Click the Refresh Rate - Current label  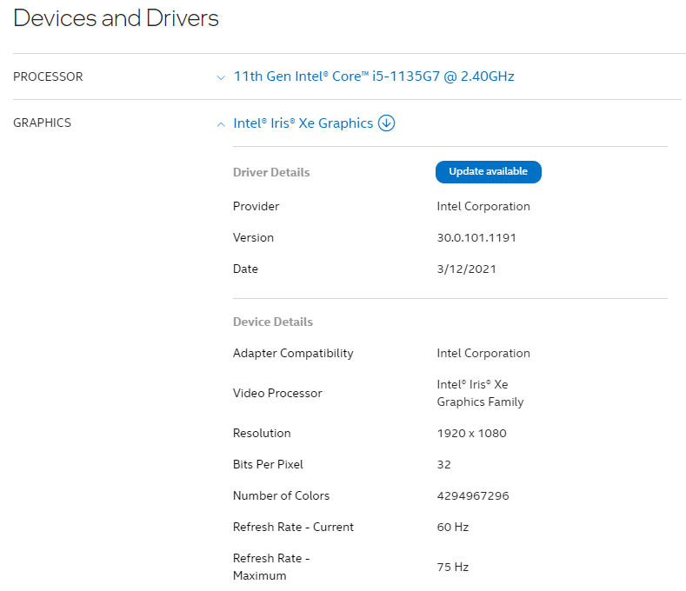(293, 528)
